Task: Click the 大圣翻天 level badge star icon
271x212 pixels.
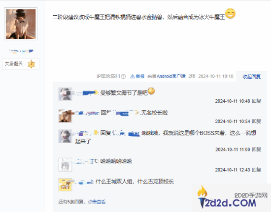Action: click(x=32, y=64)
